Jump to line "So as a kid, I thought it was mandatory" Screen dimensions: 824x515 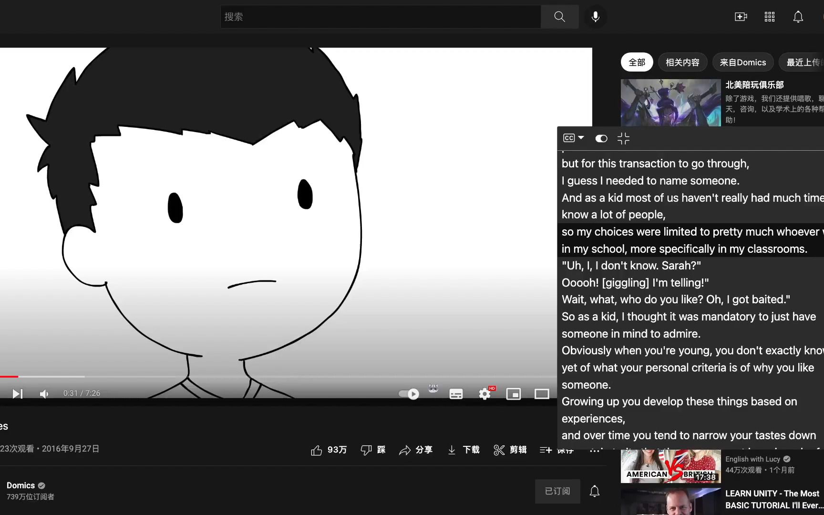pos(689,317)
